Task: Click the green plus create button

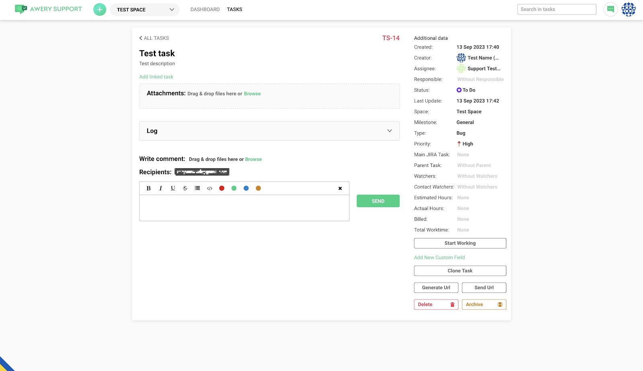Action: 100,10
